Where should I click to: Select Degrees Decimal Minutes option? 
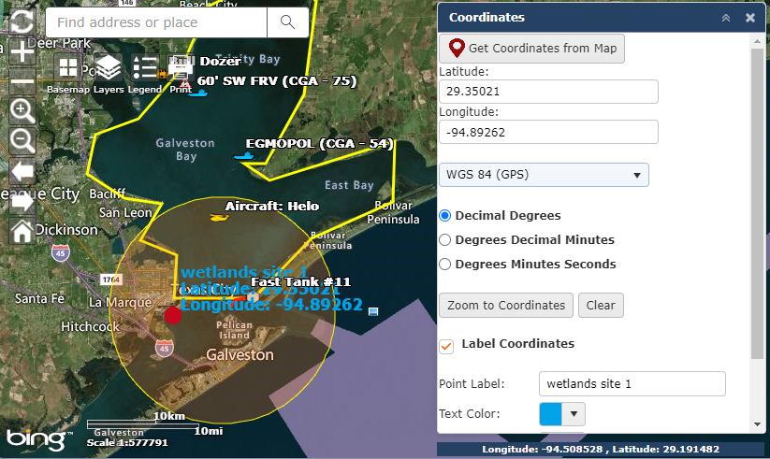click(x=445, y=239)
